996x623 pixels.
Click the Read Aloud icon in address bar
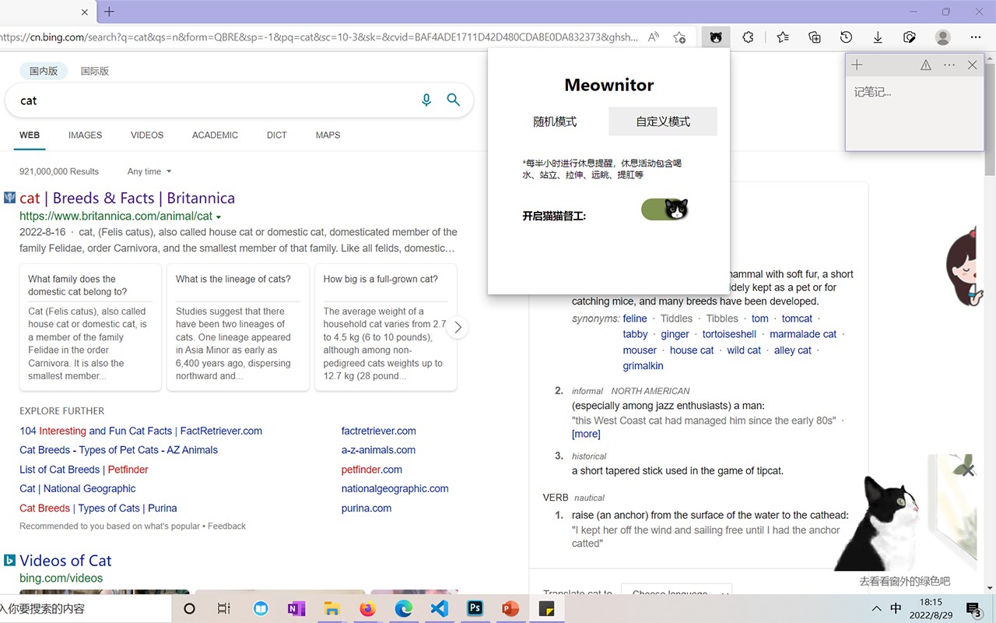point(654,37)
